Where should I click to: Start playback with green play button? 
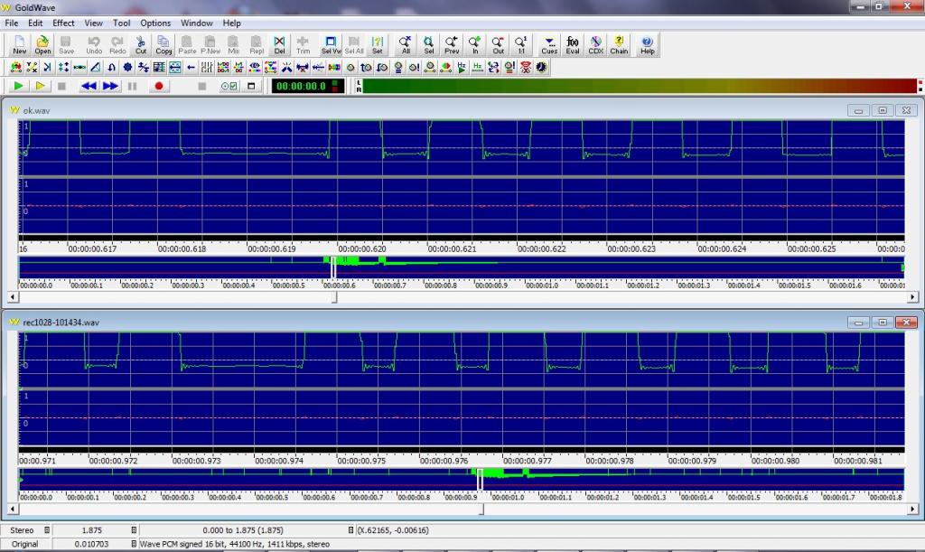point(18,86)
